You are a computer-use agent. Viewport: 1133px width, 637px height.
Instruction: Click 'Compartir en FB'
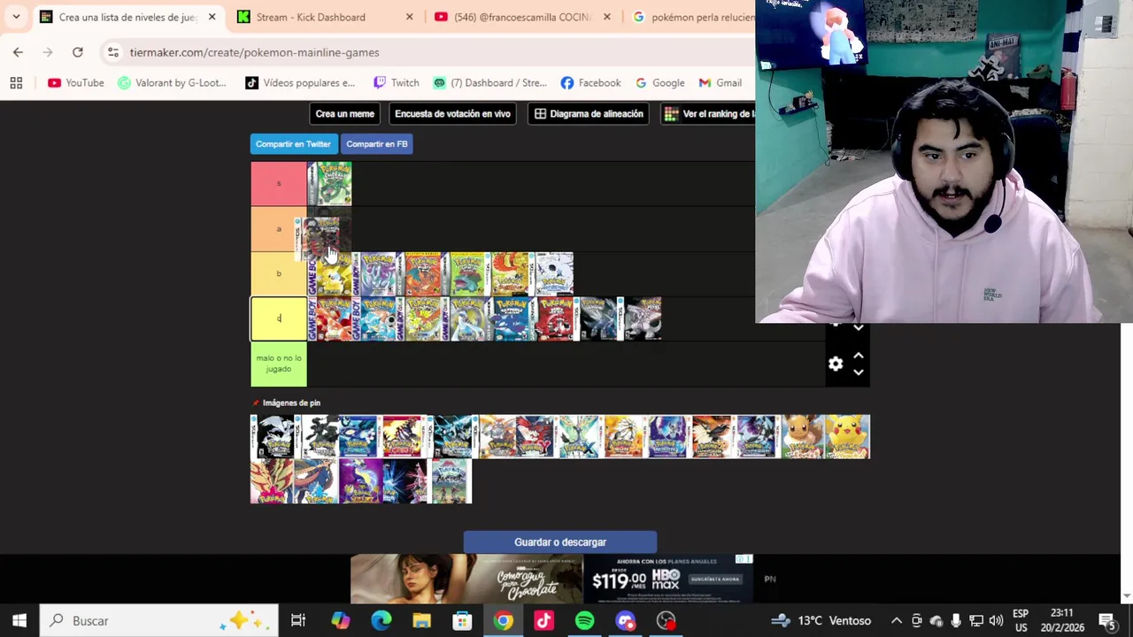(x=377, y=144)
